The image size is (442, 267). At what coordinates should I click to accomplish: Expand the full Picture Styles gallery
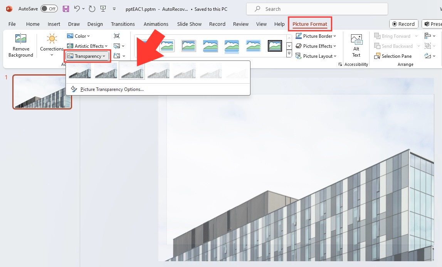pos(289,53)
